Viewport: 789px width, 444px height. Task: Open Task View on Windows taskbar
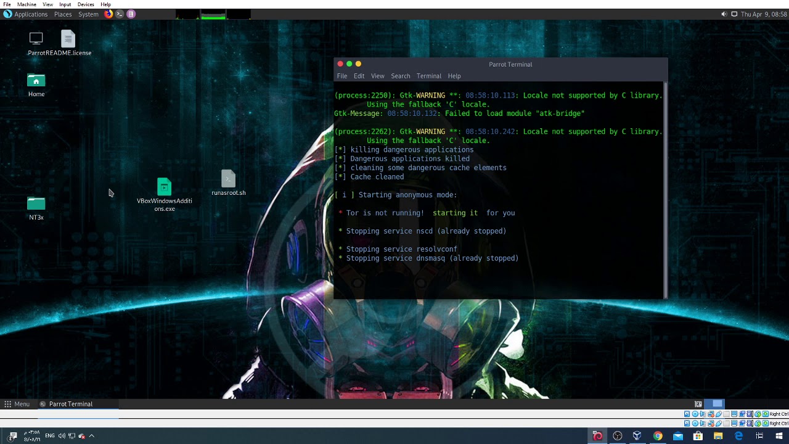point(759,436)
